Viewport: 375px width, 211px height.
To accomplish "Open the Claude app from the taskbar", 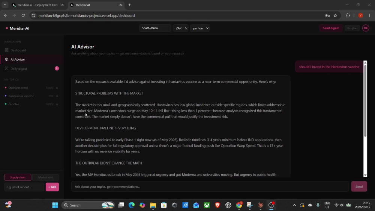I will tap(261, 205).
